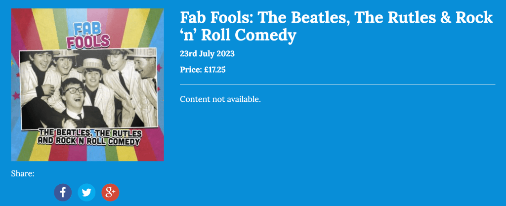Click the "Content not available." message
The image size is (506, 206).
click(x=220, y=99)
